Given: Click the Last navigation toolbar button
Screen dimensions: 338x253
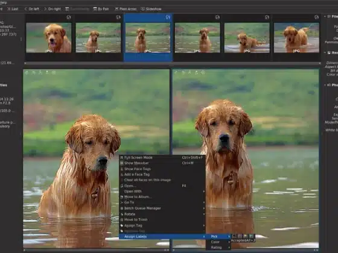Looking at the screenshot, I should (13, 9).
